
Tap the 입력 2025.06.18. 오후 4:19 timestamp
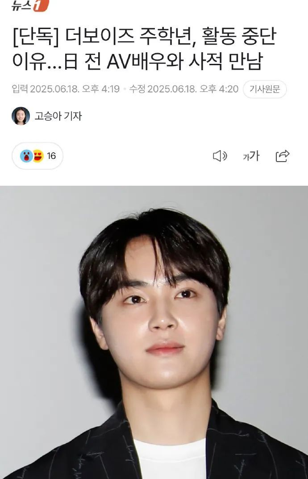[66, 89]
